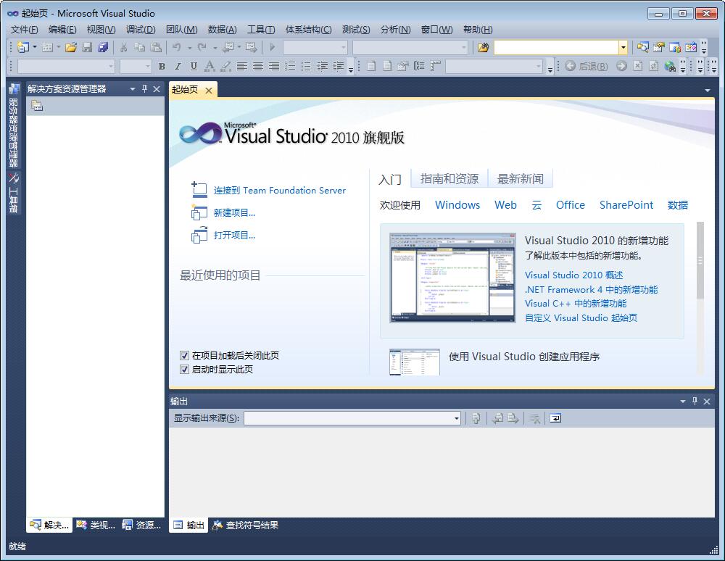Click the Cut scissors icon
725x561 pixels.
[123, 47]
